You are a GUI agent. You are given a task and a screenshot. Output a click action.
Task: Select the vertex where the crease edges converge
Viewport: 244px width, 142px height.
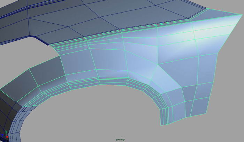tap(158, 64)
